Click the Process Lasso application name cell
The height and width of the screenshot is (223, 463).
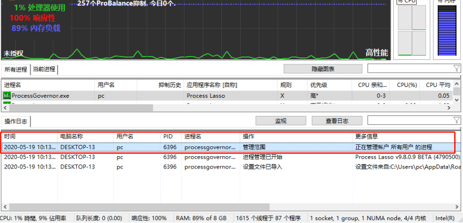[206, 96]
